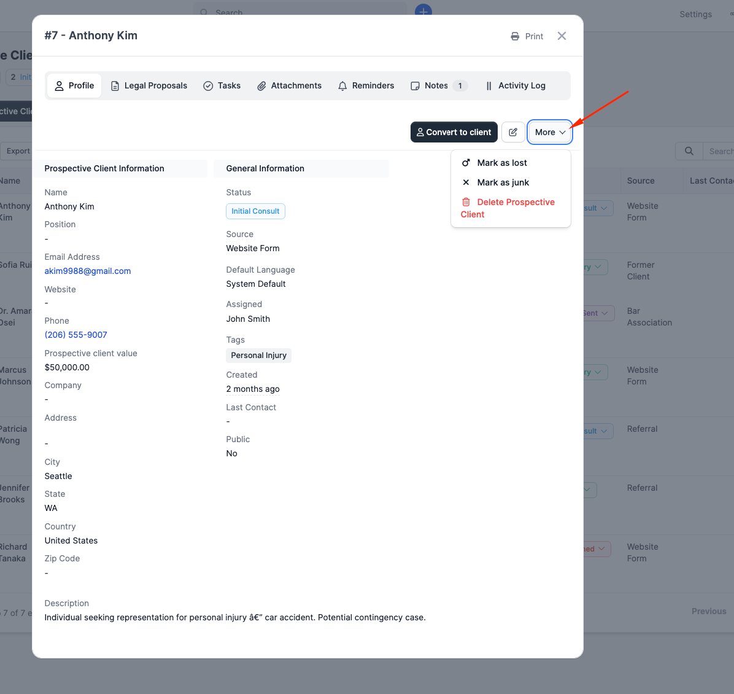Click the (206) 555-9007 phone link
The image size is (734, 694).
(x=76, y=335)
